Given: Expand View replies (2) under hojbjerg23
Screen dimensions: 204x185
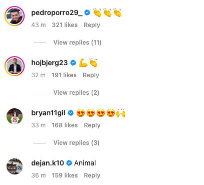Looking at the screenshot, I should pyautogui.click(x=76, y=93).
